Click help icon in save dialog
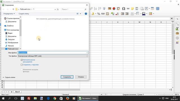The width and height of the screenshot is (180, 101). click(x=86, y=14)
